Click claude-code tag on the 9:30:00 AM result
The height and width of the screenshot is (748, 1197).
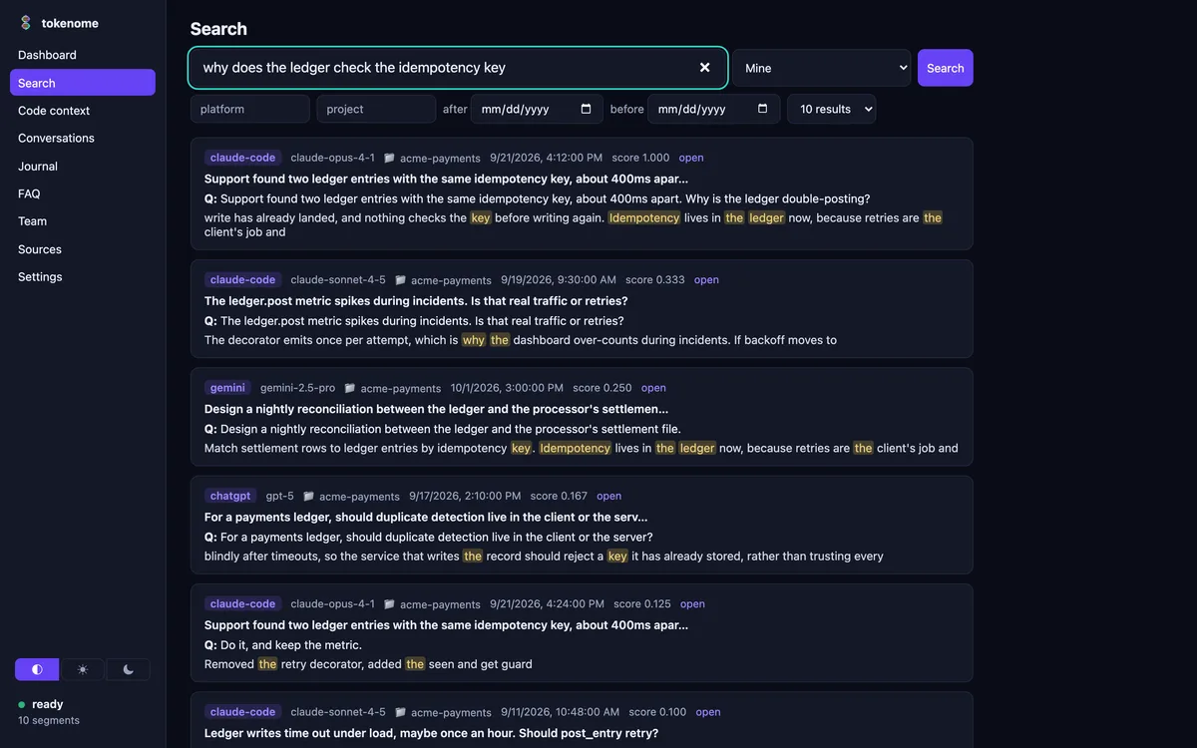(x=242, y=280)
